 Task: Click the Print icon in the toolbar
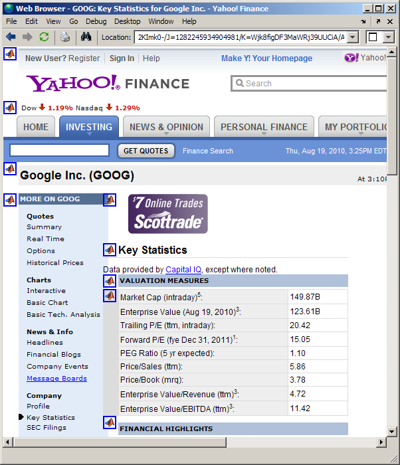click(x=65, y=37)
